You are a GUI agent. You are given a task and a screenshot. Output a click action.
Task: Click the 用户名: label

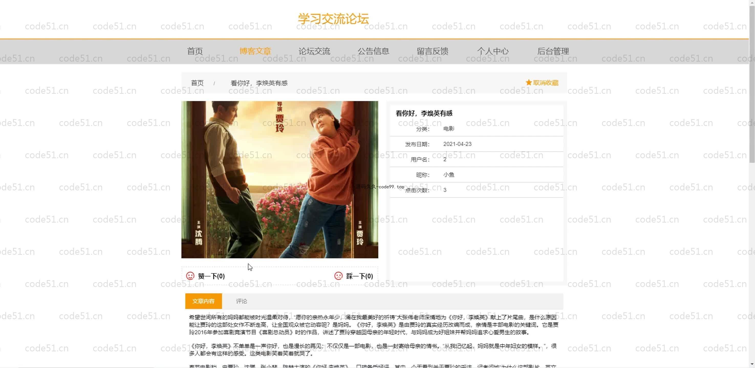point(420,159)
